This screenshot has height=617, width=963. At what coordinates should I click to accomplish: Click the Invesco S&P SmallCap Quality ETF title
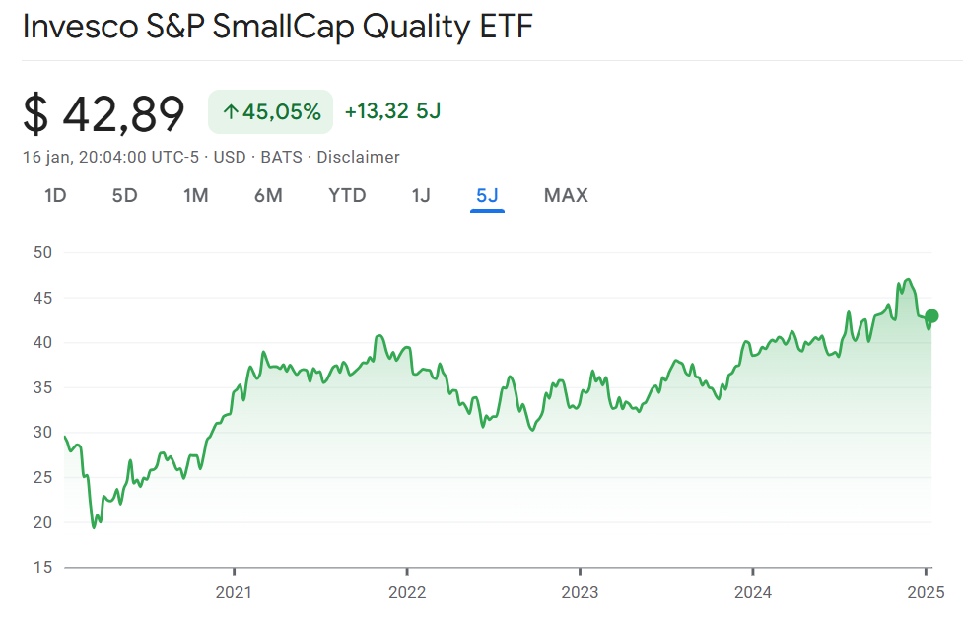pyautogui.click(x=278, y=28)
